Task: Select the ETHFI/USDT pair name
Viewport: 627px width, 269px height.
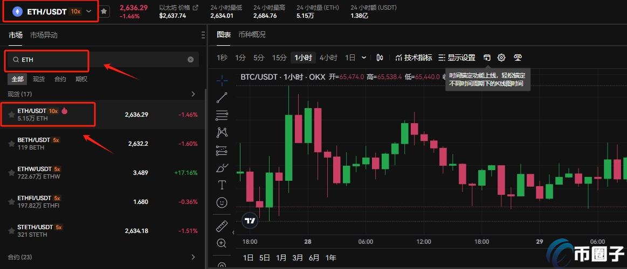Action: point(35,198)
